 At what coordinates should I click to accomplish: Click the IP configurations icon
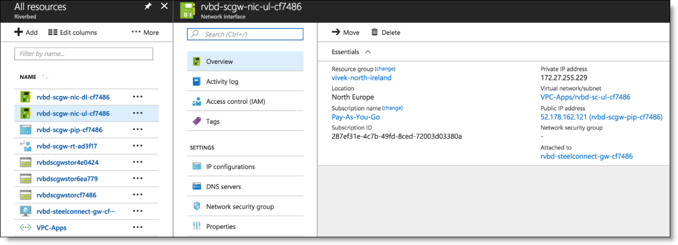[x=197, y=166]
